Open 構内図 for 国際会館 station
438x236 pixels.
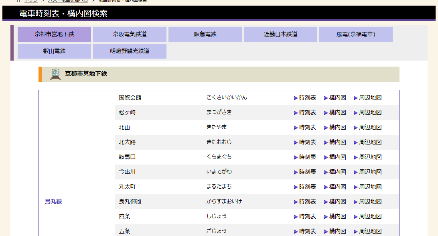click(x=335, y=98)
